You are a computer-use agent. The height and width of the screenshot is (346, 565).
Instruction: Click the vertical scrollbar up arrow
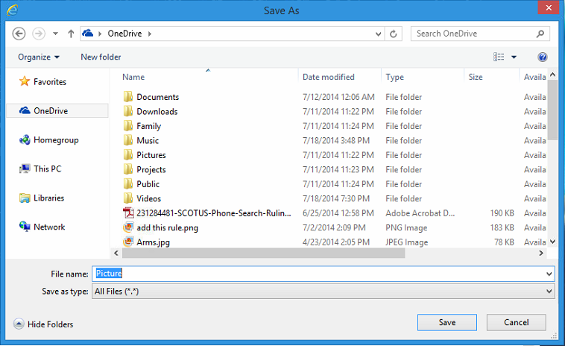553,75
